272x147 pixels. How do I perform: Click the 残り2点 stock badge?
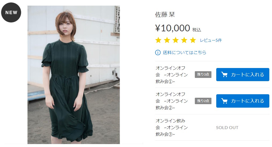[x=203, y=101]
